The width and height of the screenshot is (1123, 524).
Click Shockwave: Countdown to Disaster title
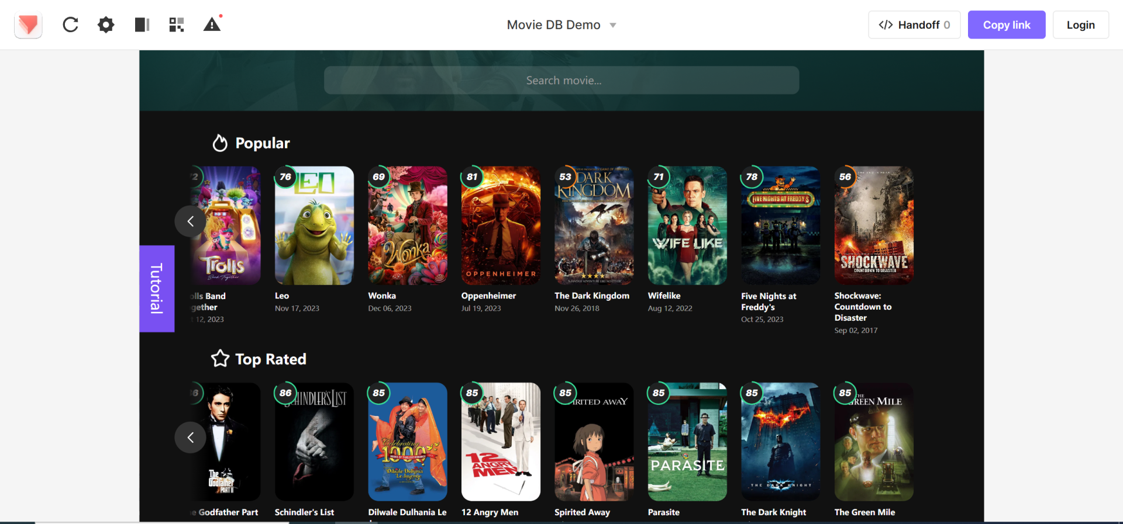click(863, 307)
